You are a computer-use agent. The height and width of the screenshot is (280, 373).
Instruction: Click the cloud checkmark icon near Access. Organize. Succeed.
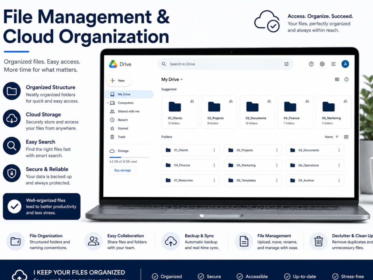267,21
